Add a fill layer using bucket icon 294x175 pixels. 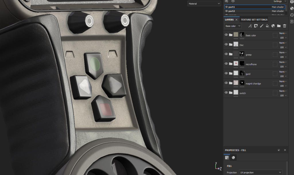(267, 26)
